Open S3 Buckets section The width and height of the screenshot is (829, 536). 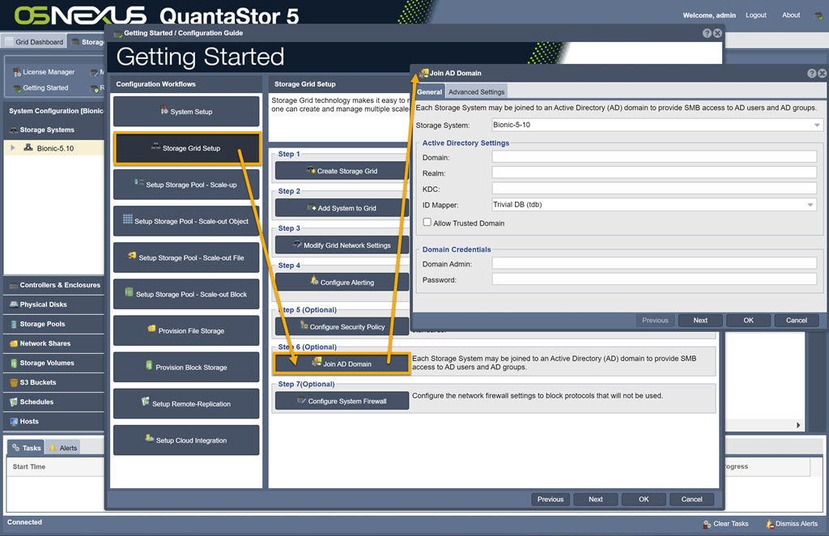click(54, 382)
